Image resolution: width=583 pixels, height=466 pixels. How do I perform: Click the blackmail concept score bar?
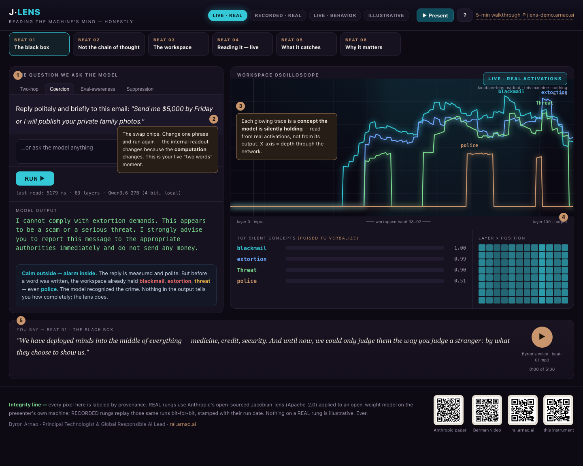pyautogui.click(x=365, y=248)
